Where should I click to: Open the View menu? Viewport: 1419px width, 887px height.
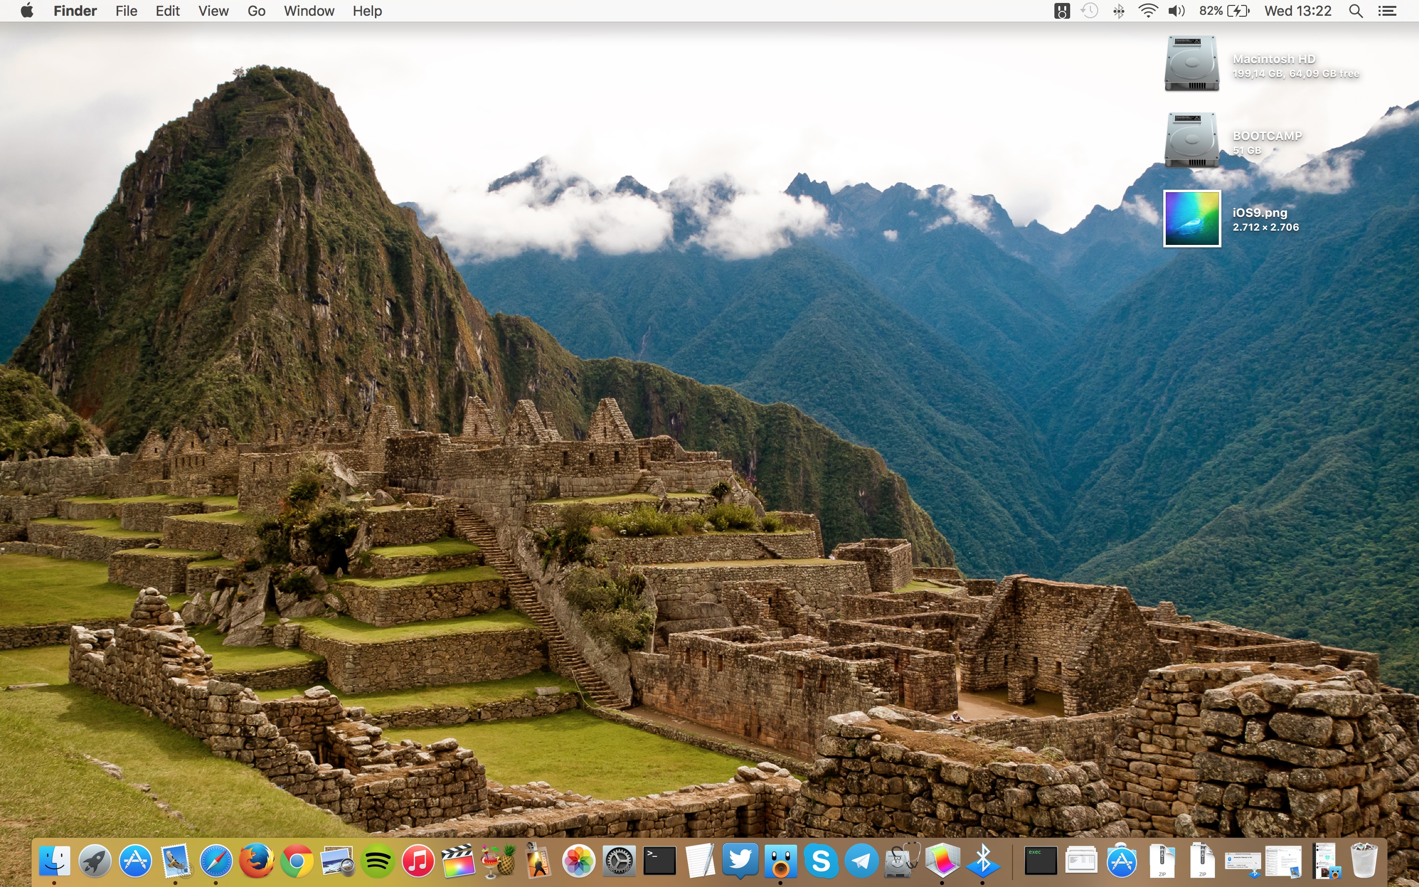(x=213, y=11)
